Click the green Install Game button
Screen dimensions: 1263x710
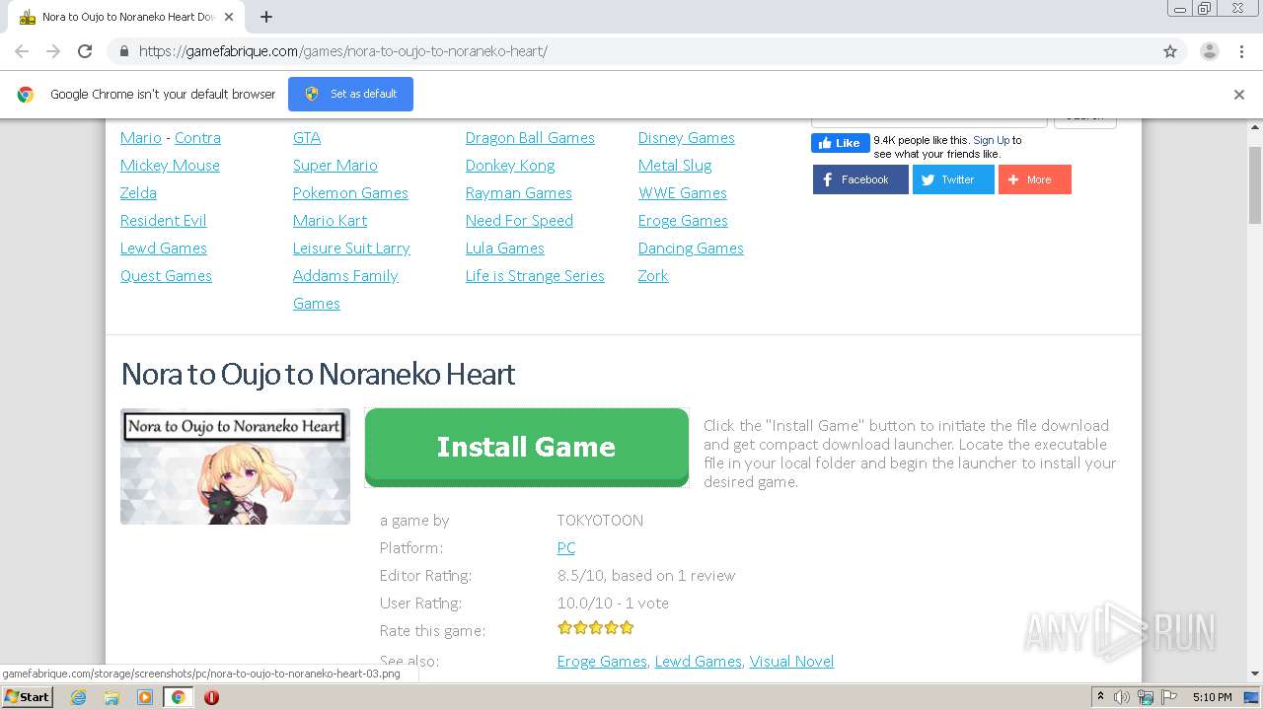[x=527, y=448]
